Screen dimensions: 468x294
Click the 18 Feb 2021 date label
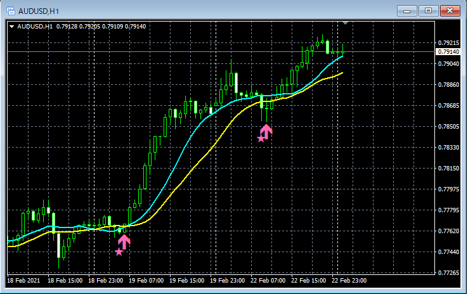click(x=23, y=281)
